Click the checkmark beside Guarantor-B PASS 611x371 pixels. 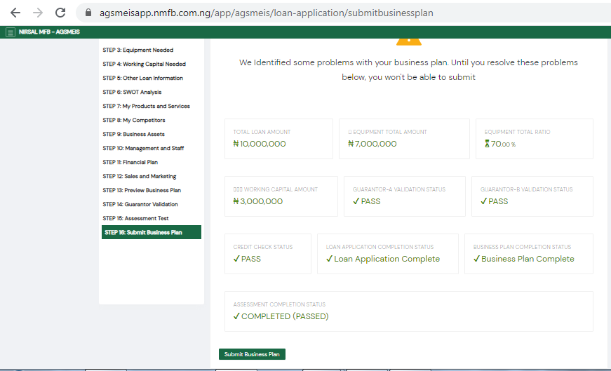tap(483, 201)
